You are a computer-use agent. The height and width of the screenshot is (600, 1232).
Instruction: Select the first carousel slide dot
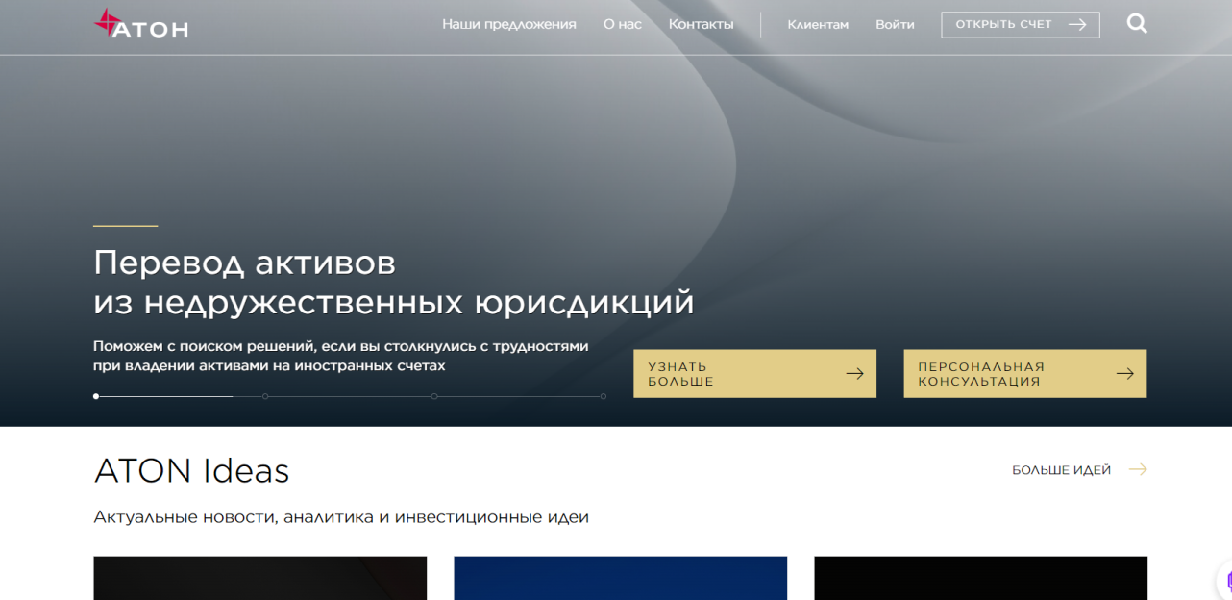point(96,396)
